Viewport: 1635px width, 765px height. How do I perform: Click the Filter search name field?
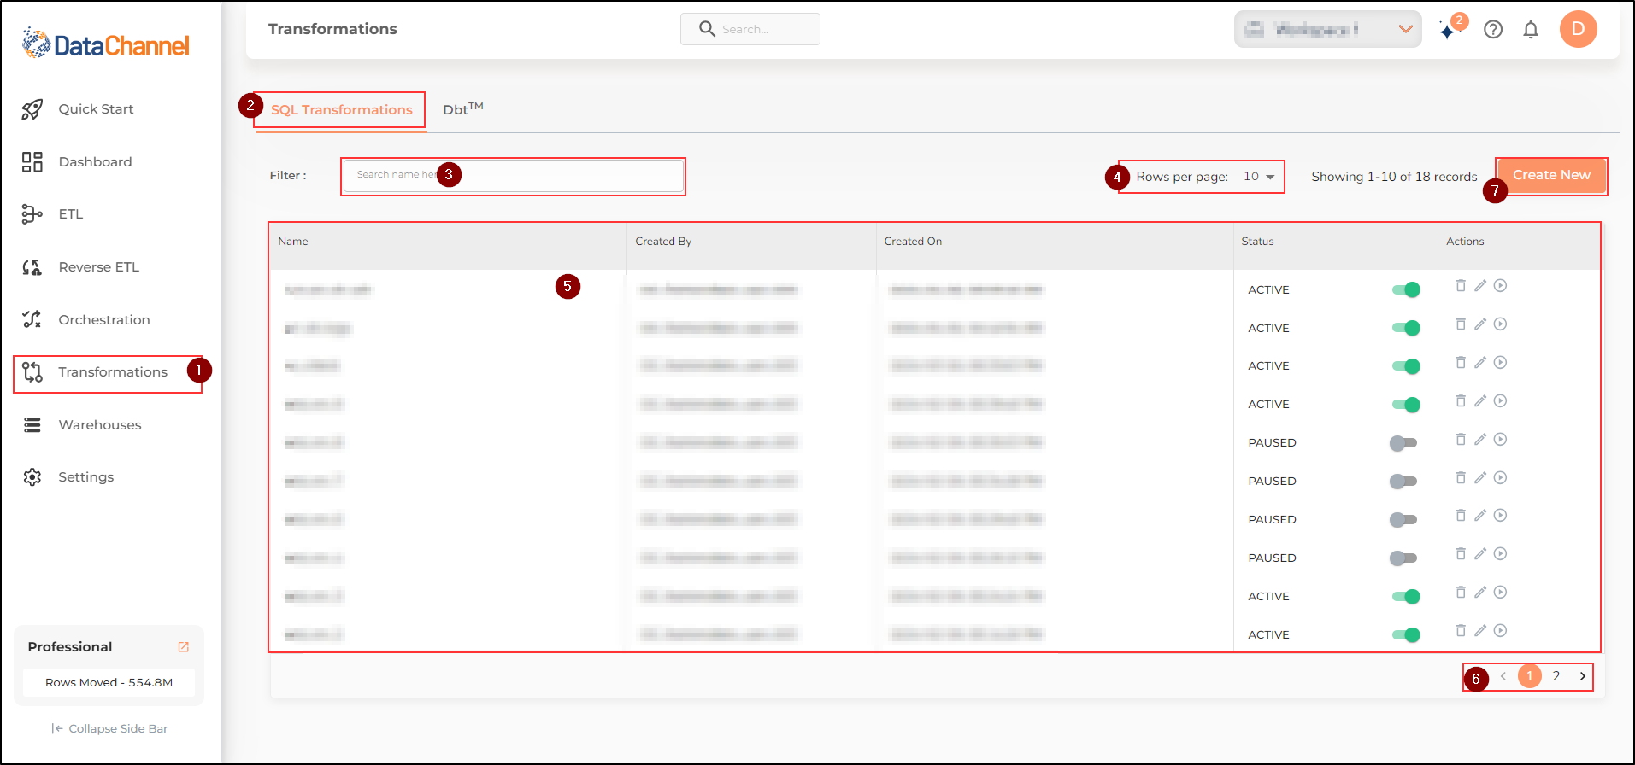(x=514, y=176)
